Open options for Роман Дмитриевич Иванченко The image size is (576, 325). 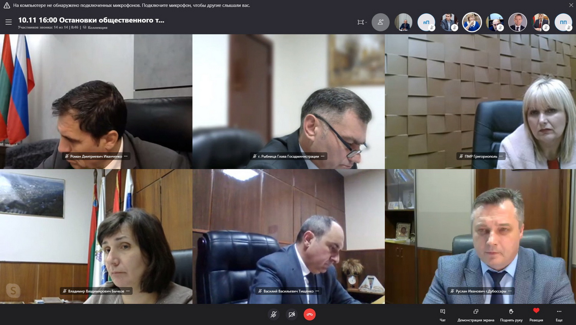[126, 156]
